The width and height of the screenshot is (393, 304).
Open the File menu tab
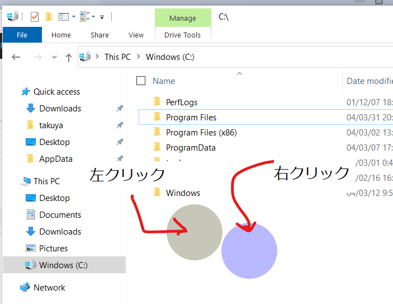pos(22,35)
